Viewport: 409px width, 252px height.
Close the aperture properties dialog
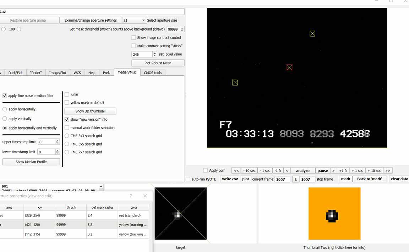click(x=145, y=196)
